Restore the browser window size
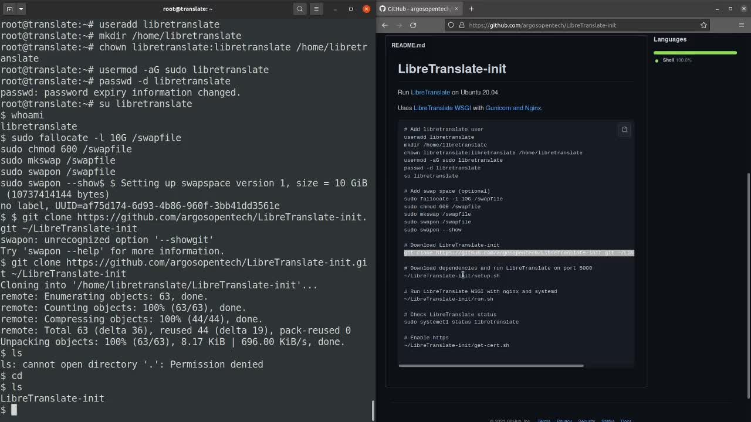This screenshot has height=422, width=751. tap(730, 9)
